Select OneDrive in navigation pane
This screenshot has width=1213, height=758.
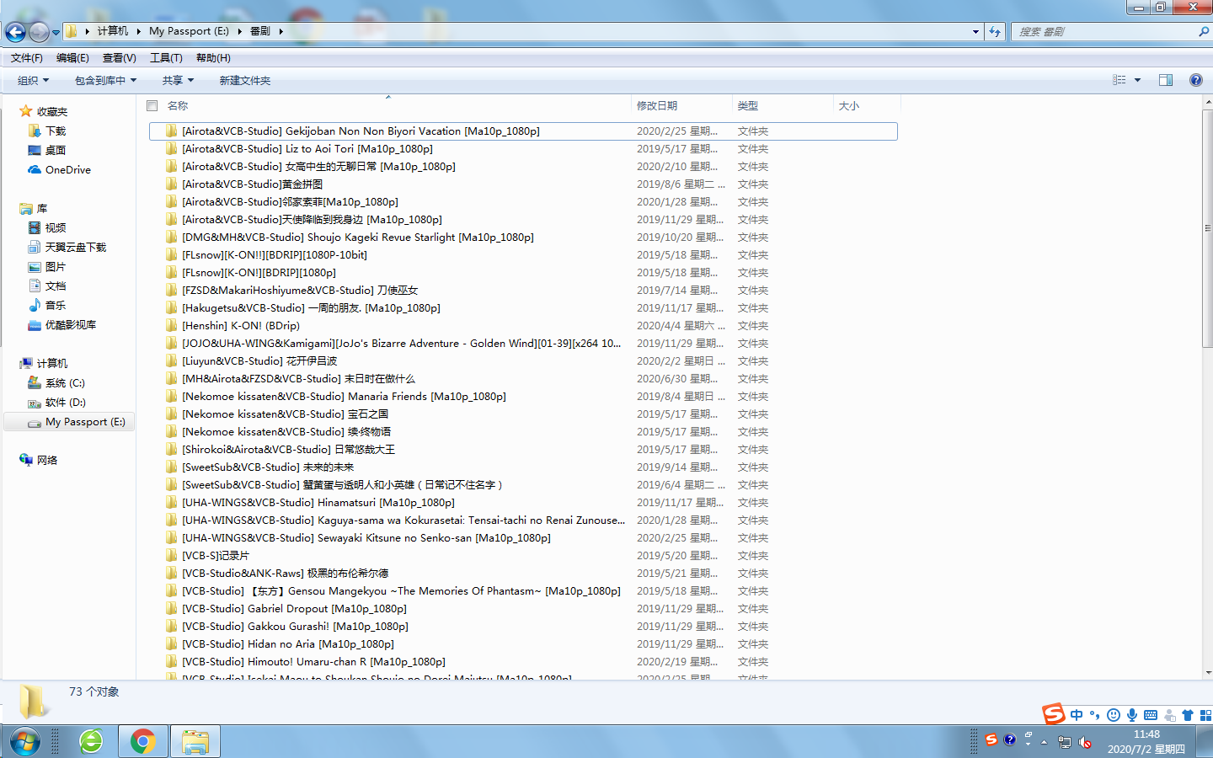pyautogui.click(x=60, y=170)
